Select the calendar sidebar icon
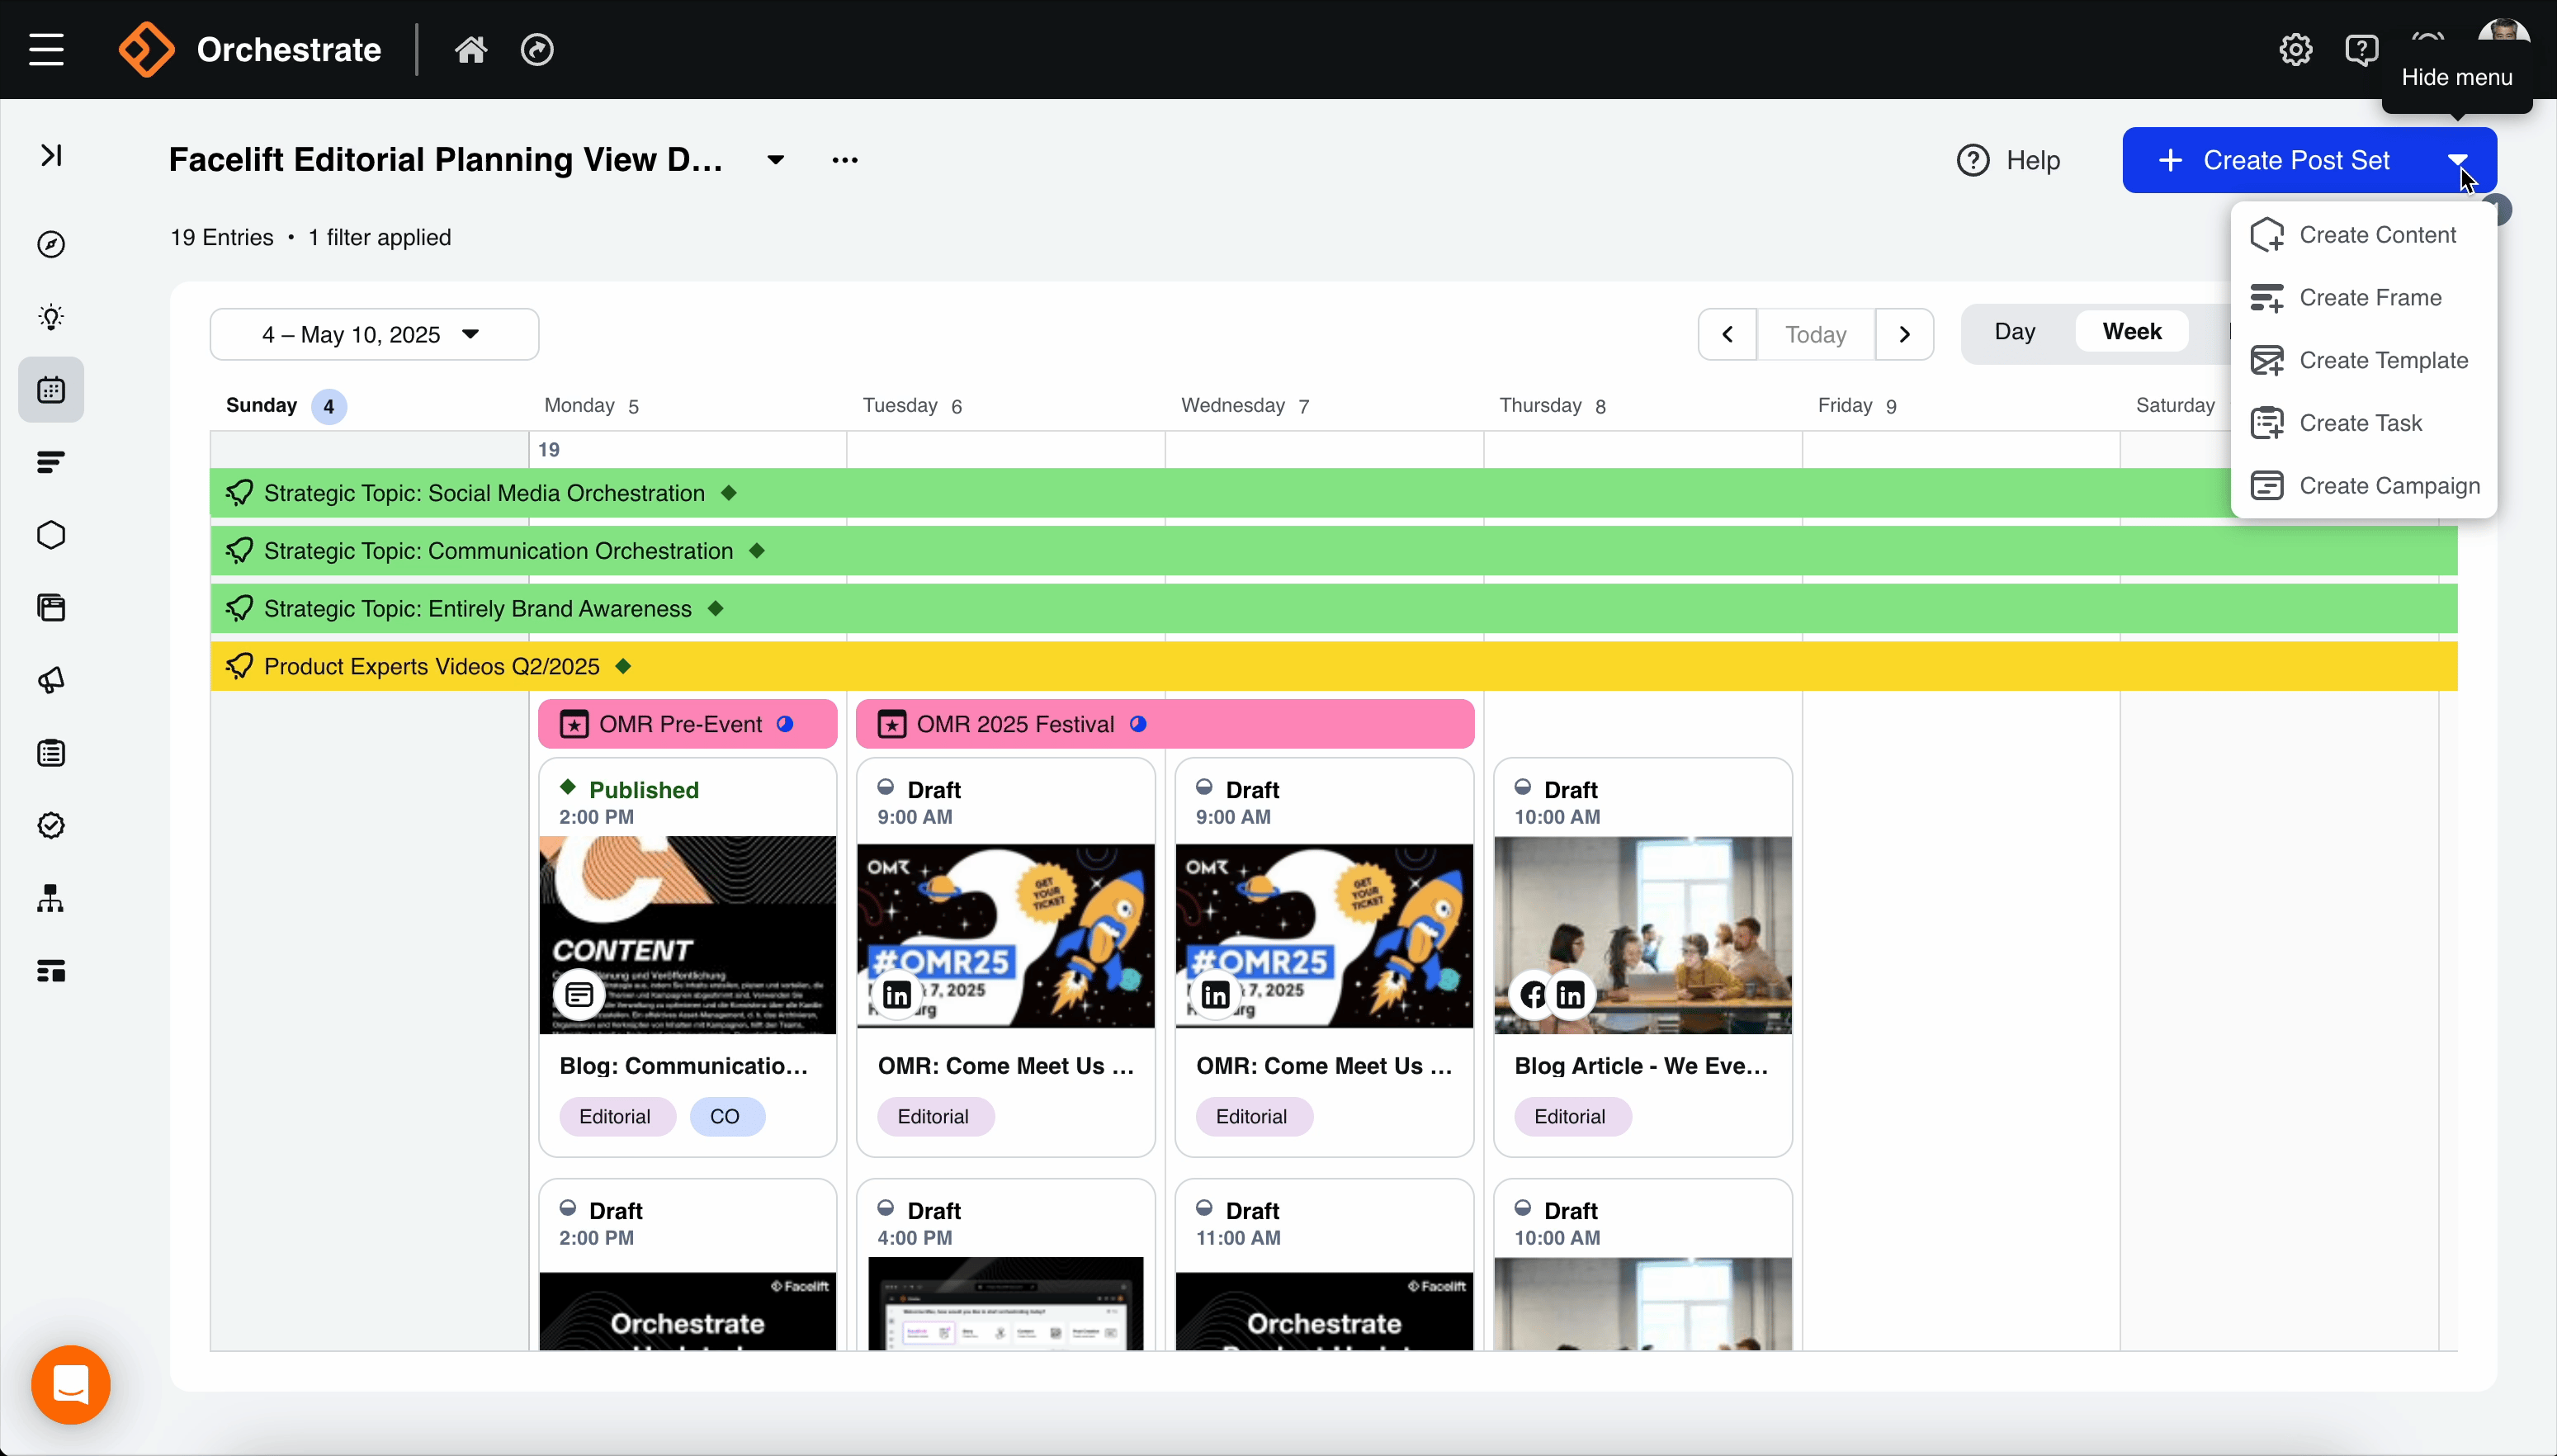Viewport: 2557px width, 1456px height. (51, 390)
